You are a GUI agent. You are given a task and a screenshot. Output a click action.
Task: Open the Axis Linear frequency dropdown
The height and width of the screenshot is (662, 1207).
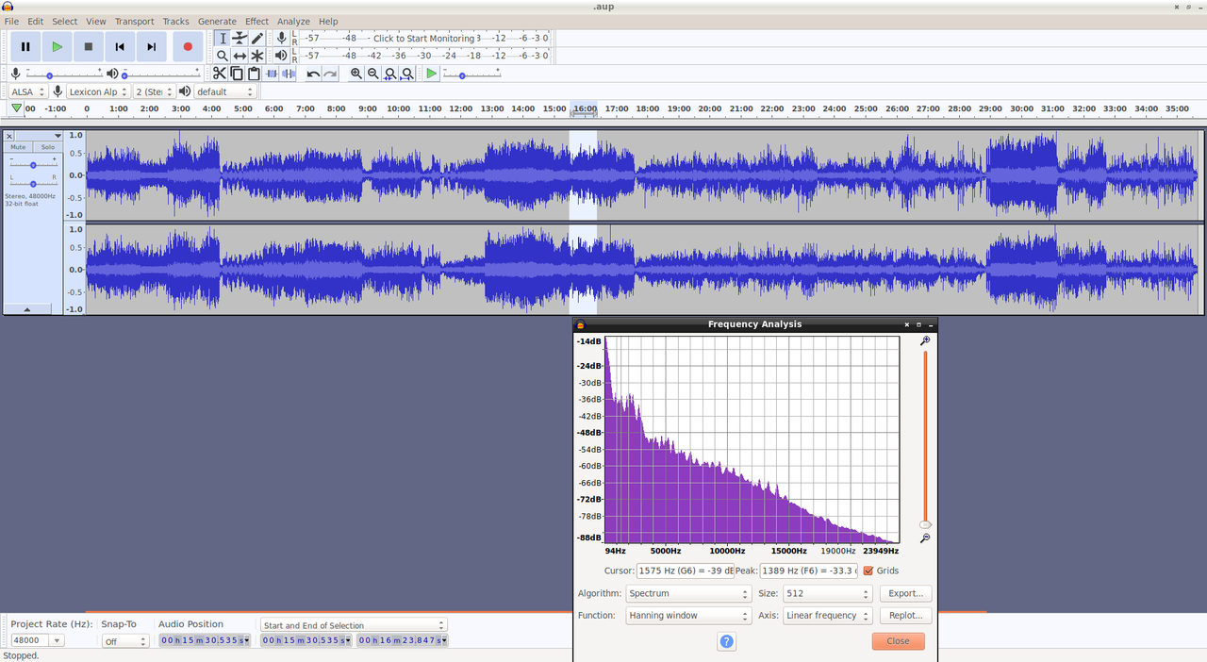(827, 616)
